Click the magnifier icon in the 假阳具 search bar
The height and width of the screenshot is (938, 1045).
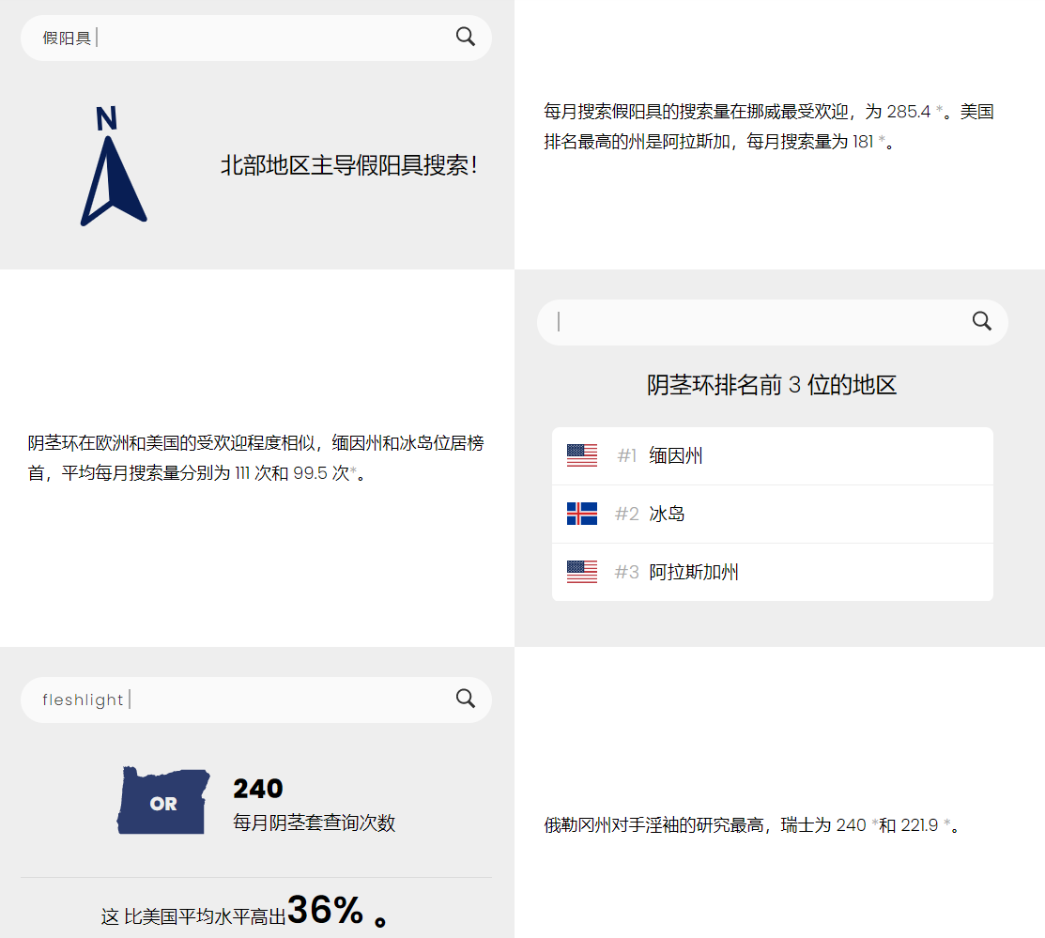coord(465,37)
